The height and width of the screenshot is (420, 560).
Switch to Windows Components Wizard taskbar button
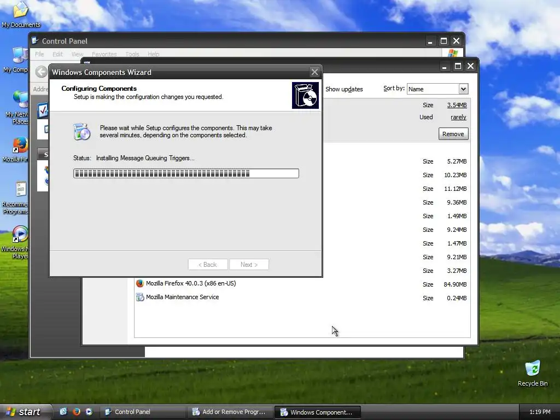(318, 412)
